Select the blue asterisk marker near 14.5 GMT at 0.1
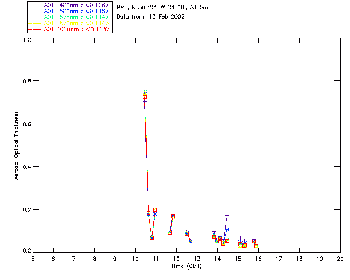350x280 pixels. (x=227, y=229)
